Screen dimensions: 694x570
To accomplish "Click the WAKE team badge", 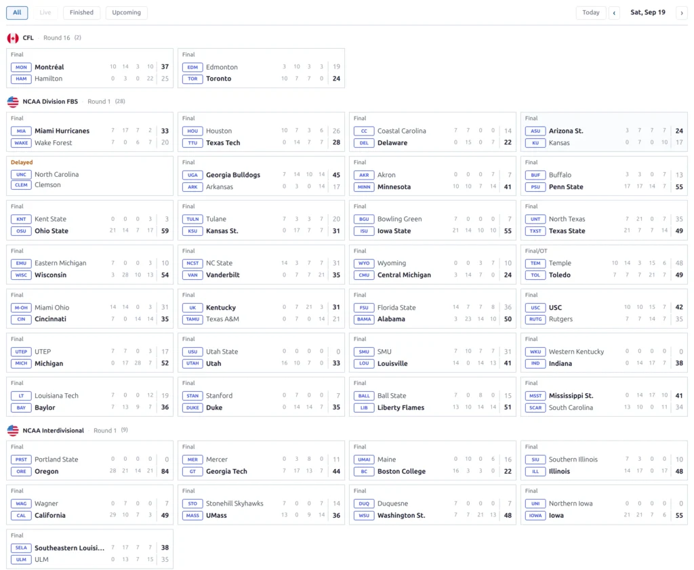I will (21, 143).
